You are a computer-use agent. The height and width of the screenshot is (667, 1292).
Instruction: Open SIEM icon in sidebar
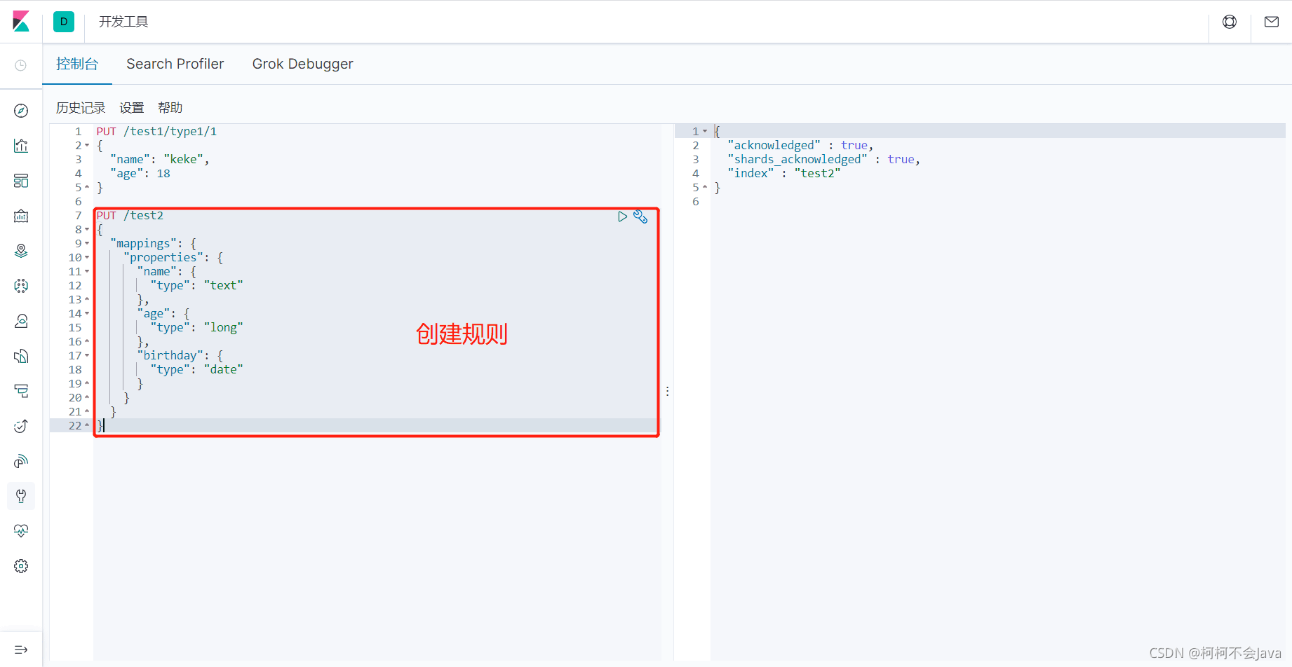21,461
